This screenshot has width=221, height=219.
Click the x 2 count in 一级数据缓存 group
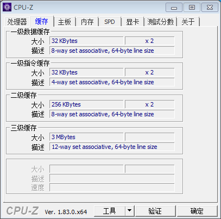(x=149, y=41)
